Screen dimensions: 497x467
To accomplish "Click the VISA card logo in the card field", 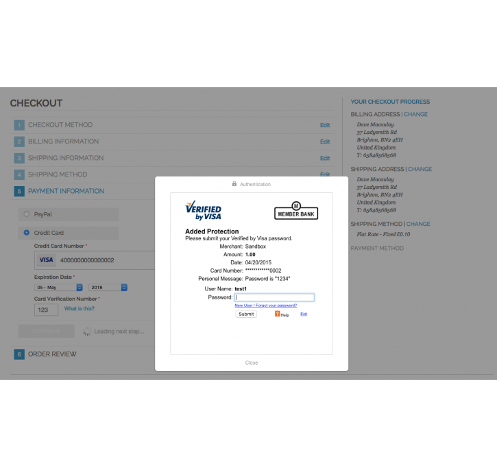I will point(47,260).
